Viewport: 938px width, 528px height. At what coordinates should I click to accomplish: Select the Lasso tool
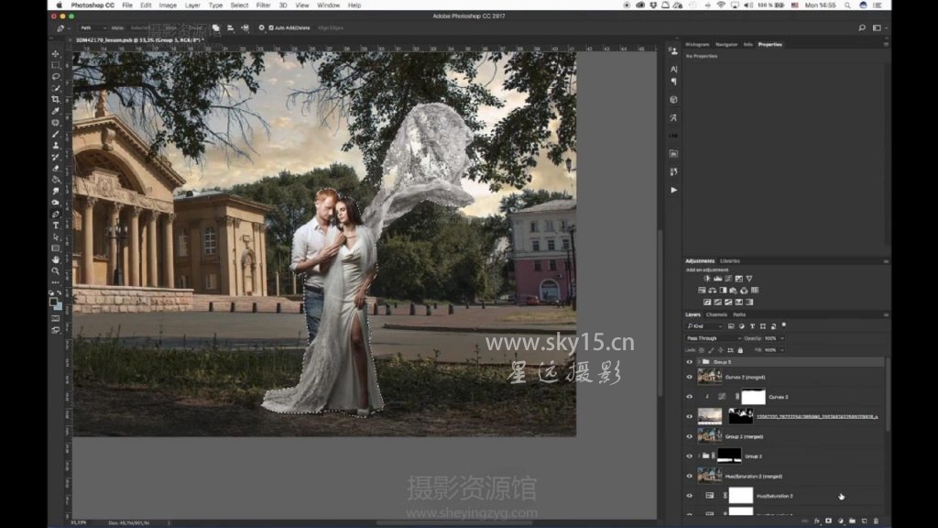tap(56, 77)
